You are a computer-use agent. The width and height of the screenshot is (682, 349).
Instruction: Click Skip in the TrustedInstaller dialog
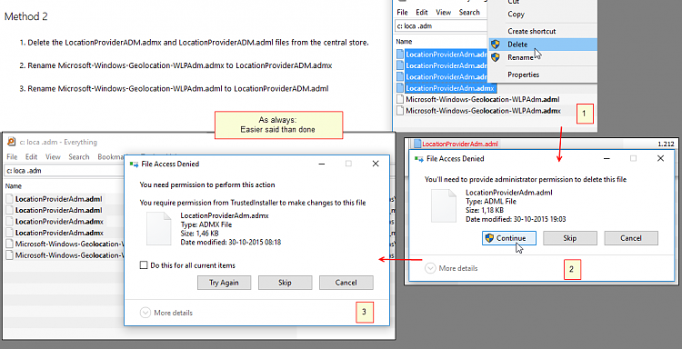click(x=285, y=283)
